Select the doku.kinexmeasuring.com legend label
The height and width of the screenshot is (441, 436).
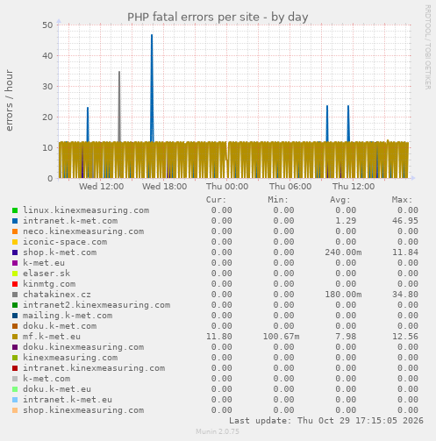point(83,347)
